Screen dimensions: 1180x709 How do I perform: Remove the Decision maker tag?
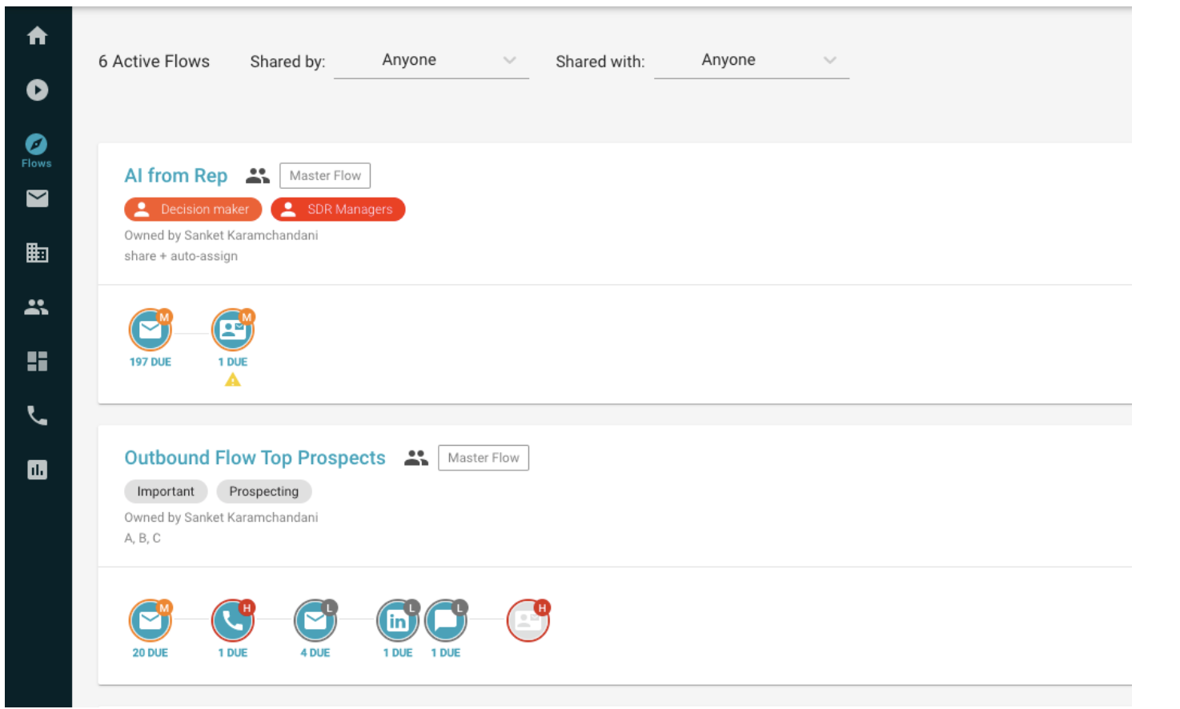192,209
